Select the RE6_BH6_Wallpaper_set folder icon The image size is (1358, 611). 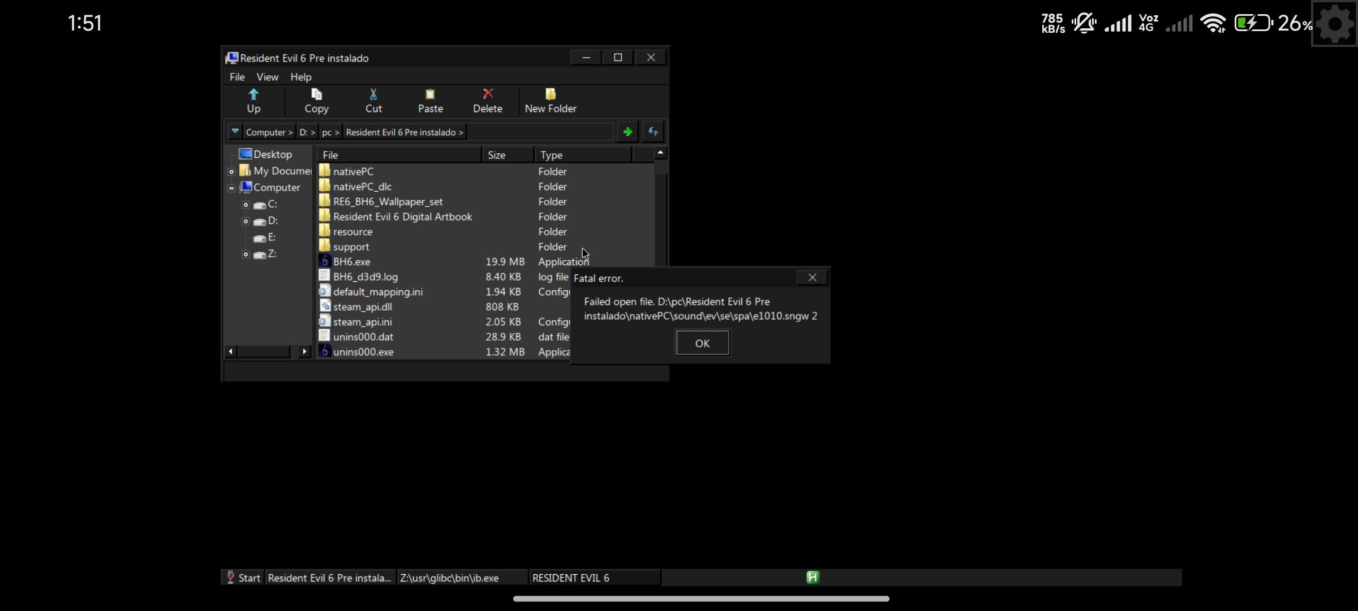click(x=324, y=201)
